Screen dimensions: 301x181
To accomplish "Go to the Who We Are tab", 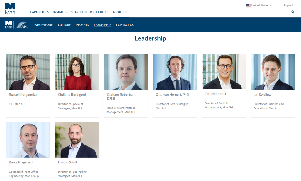I will 43,25.
